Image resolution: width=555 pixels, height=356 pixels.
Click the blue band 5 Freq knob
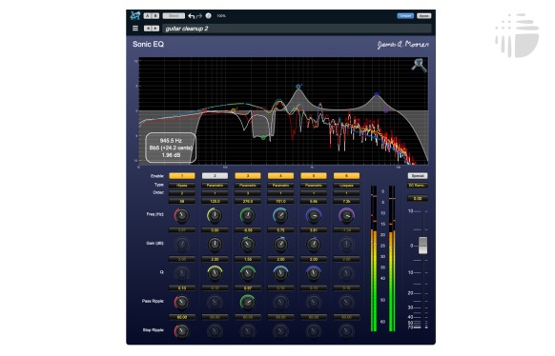pyautogui.click(x=313, y=215)
